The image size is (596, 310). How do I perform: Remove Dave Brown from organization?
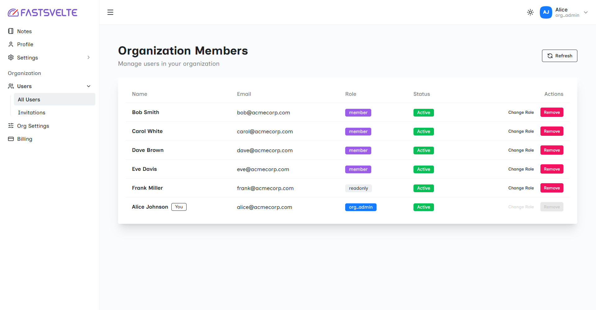tap(552, 150)
